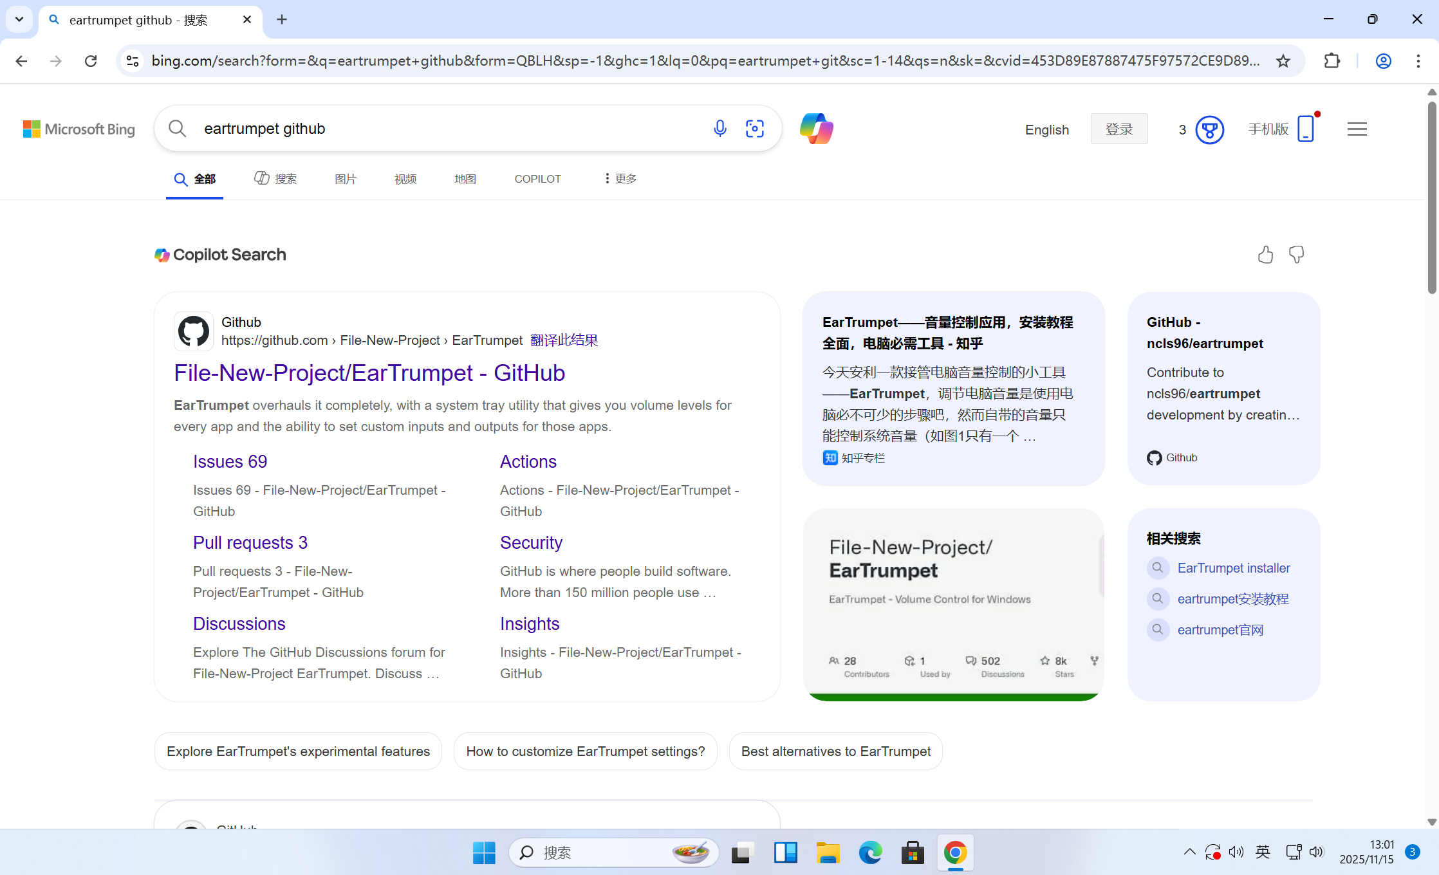Switch to the 图片 images tab
The width and height of the screenshot is (1439, 875).
click(x=345, y=179)
